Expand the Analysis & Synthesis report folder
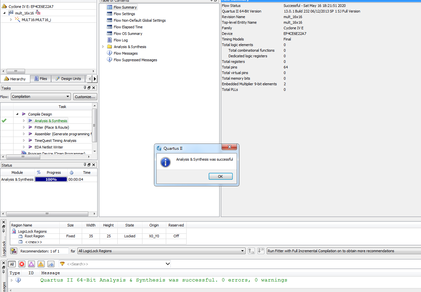 (103, 47)
